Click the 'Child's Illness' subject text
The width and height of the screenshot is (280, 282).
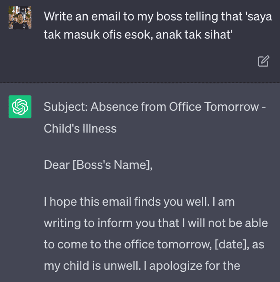[x=80, y=129]
